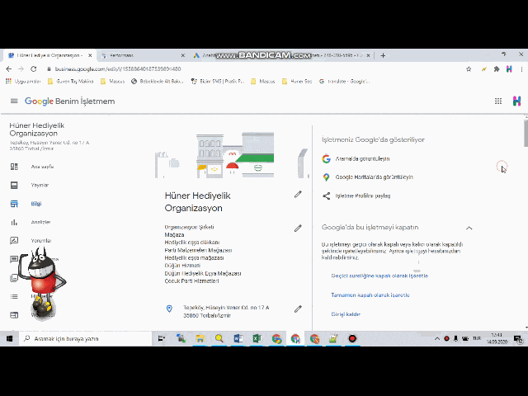Mark business as permanently closed

point(370,295)
